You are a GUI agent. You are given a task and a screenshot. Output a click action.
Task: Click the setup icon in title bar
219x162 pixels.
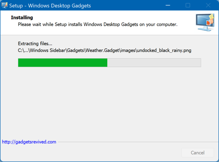[4, 5]
